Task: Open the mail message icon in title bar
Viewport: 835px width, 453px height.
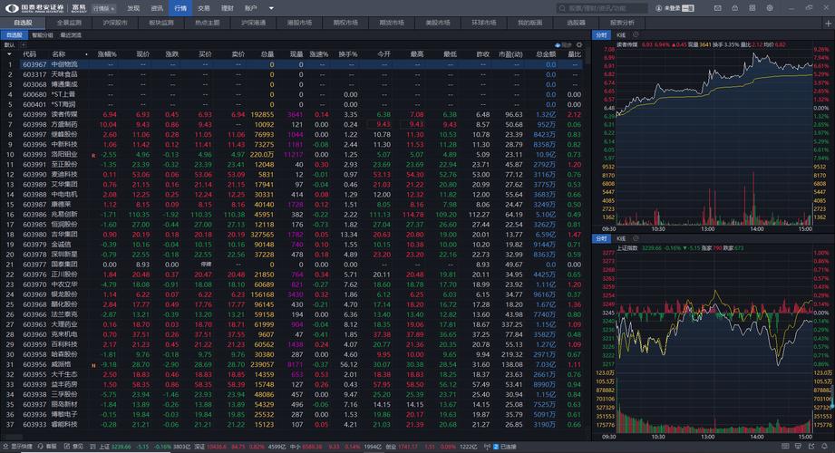Action: 717,8
